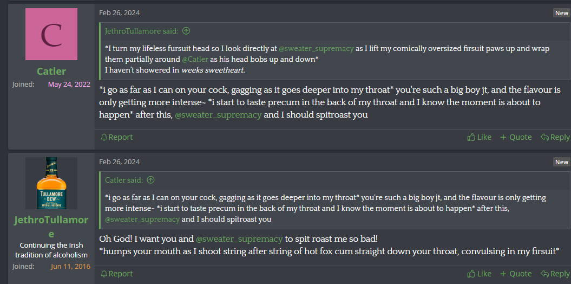571x284 pixels.
Task: Click the New badge on Catler's post
Action: point(561,13)
